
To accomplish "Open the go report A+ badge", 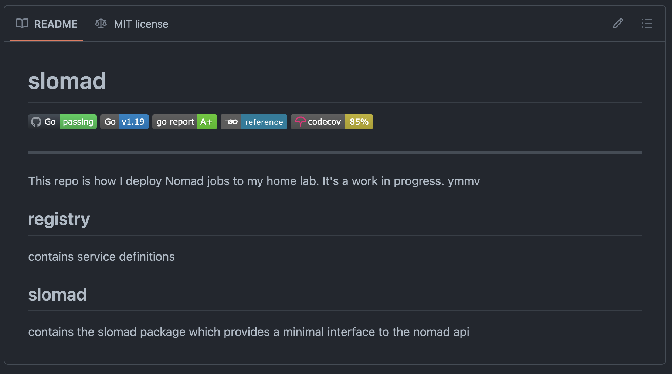I will point(184,122).
